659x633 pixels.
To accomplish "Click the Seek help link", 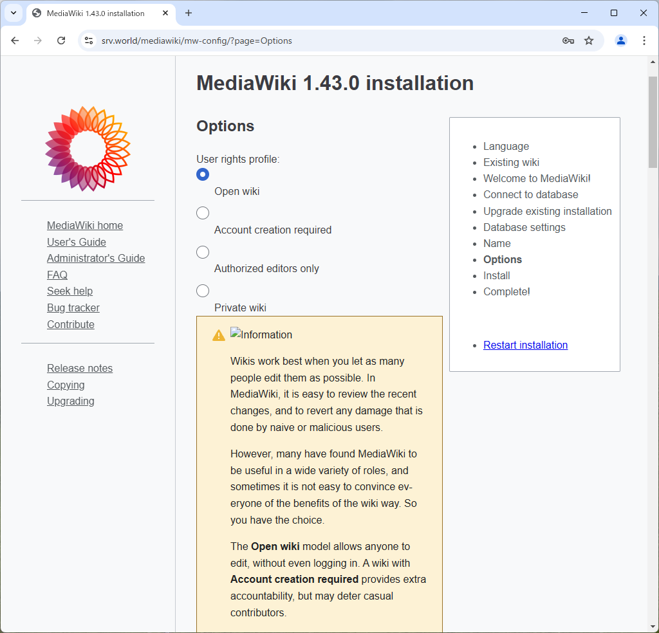I will click(x=70, y=291).
